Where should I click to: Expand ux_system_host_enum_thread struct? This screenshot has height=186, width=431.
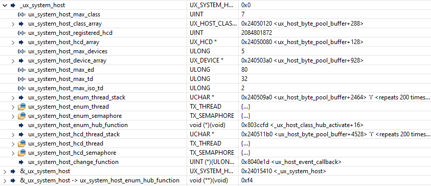(13, 107)
